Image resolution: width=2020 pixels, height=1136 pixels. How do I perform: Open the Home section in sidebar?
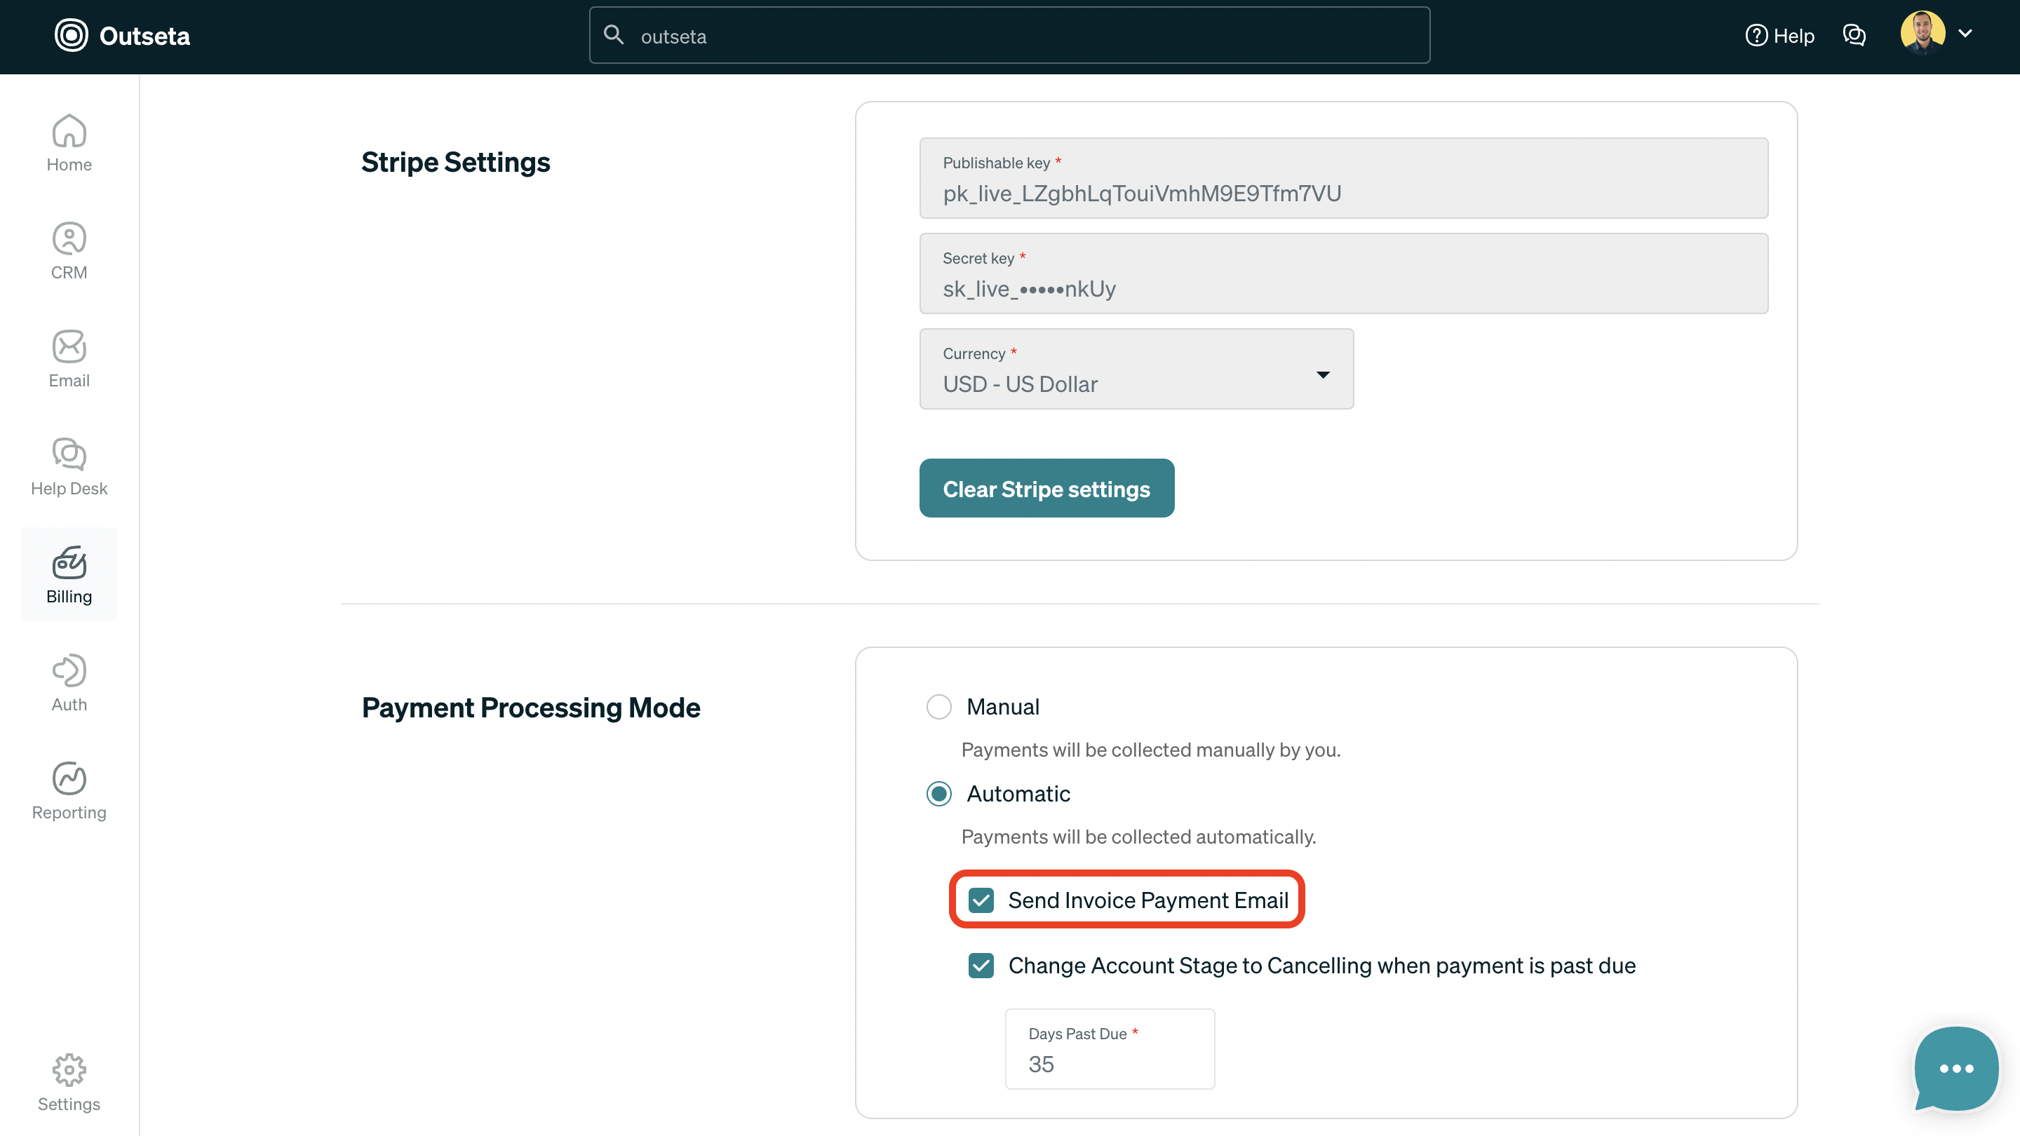click(69, 142)
